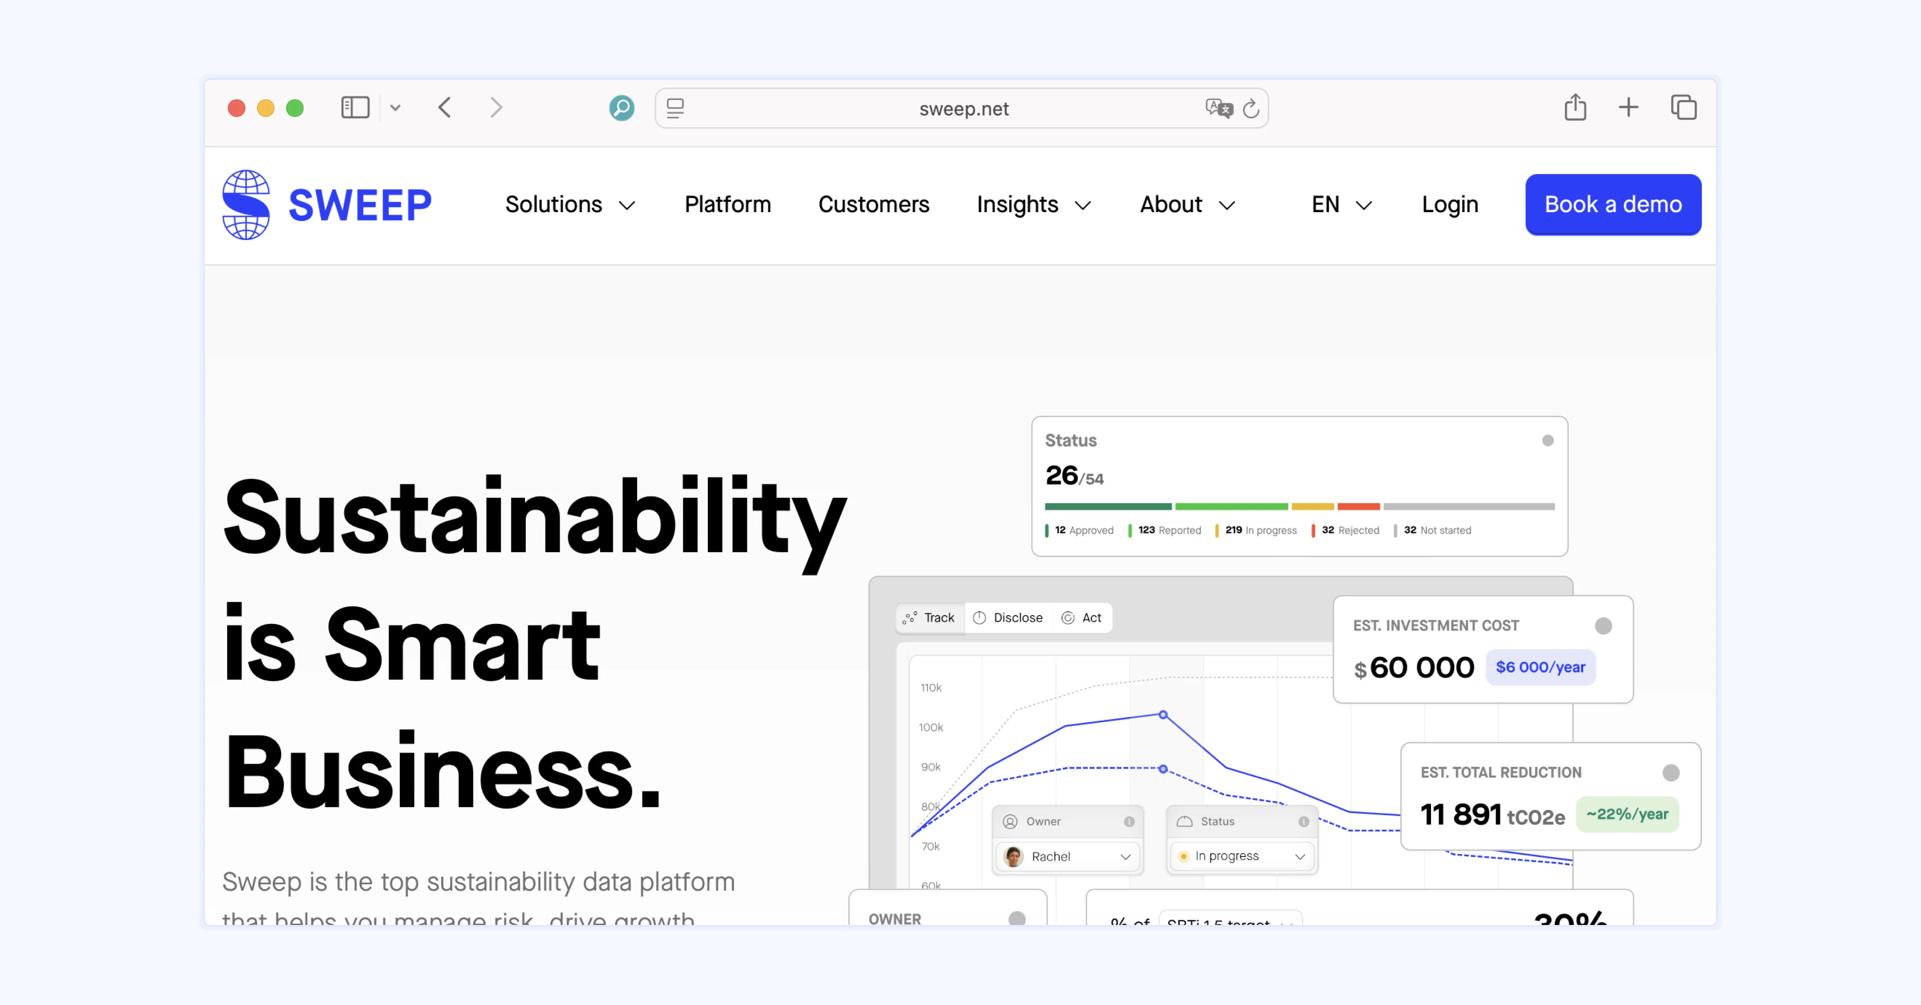
Task: Expand the Solutions menu
Action: pyautogui.click(x=571, y=204)
